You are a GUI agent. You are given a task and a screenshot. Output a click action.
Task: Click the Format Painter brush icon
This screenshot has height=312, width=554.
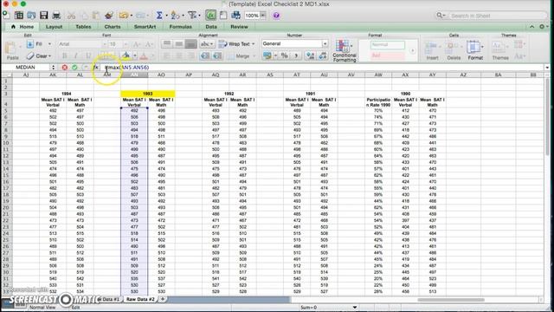109,16
